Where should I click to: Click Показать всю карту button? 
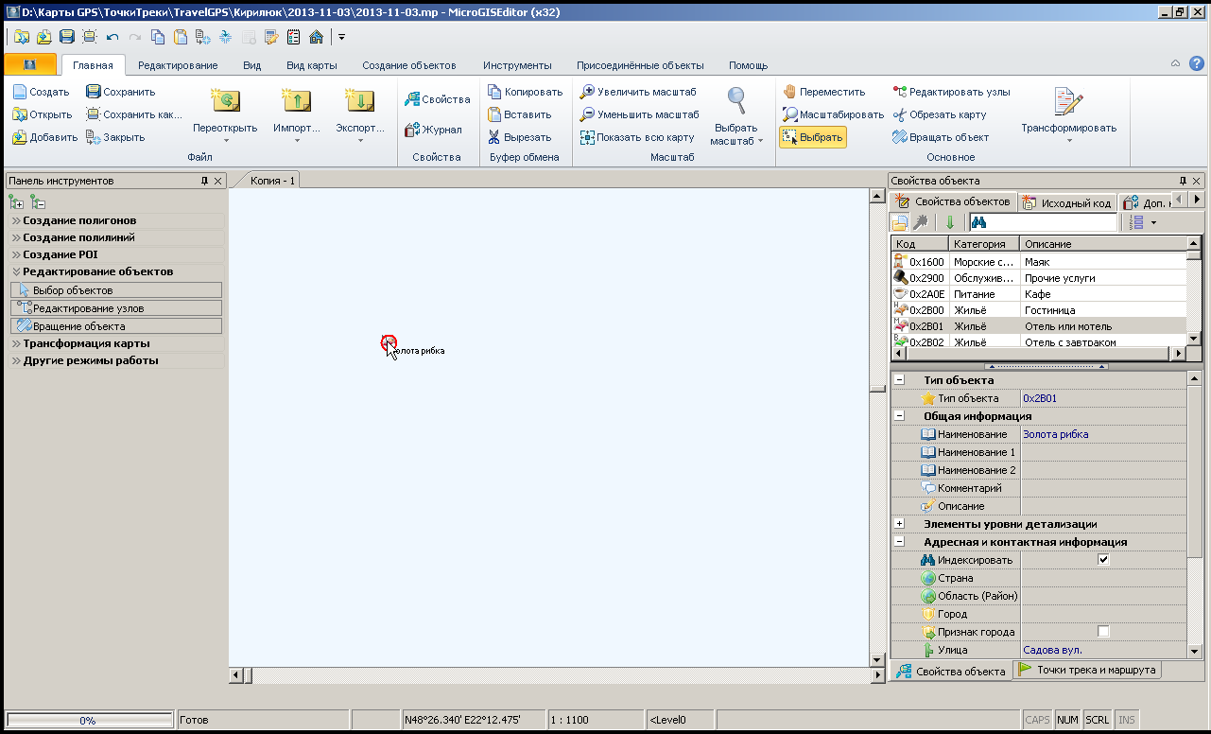pos(638,137)
